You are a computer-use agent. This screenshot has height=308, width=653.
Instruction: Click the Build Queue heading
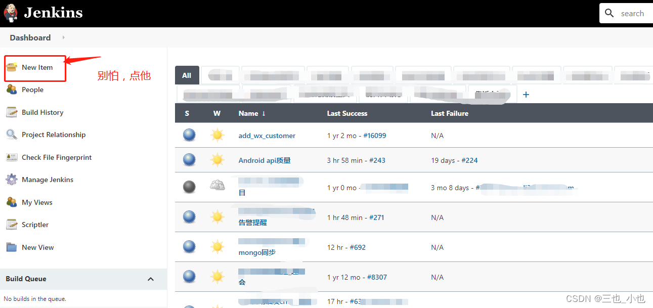click(x=26, y=279)
